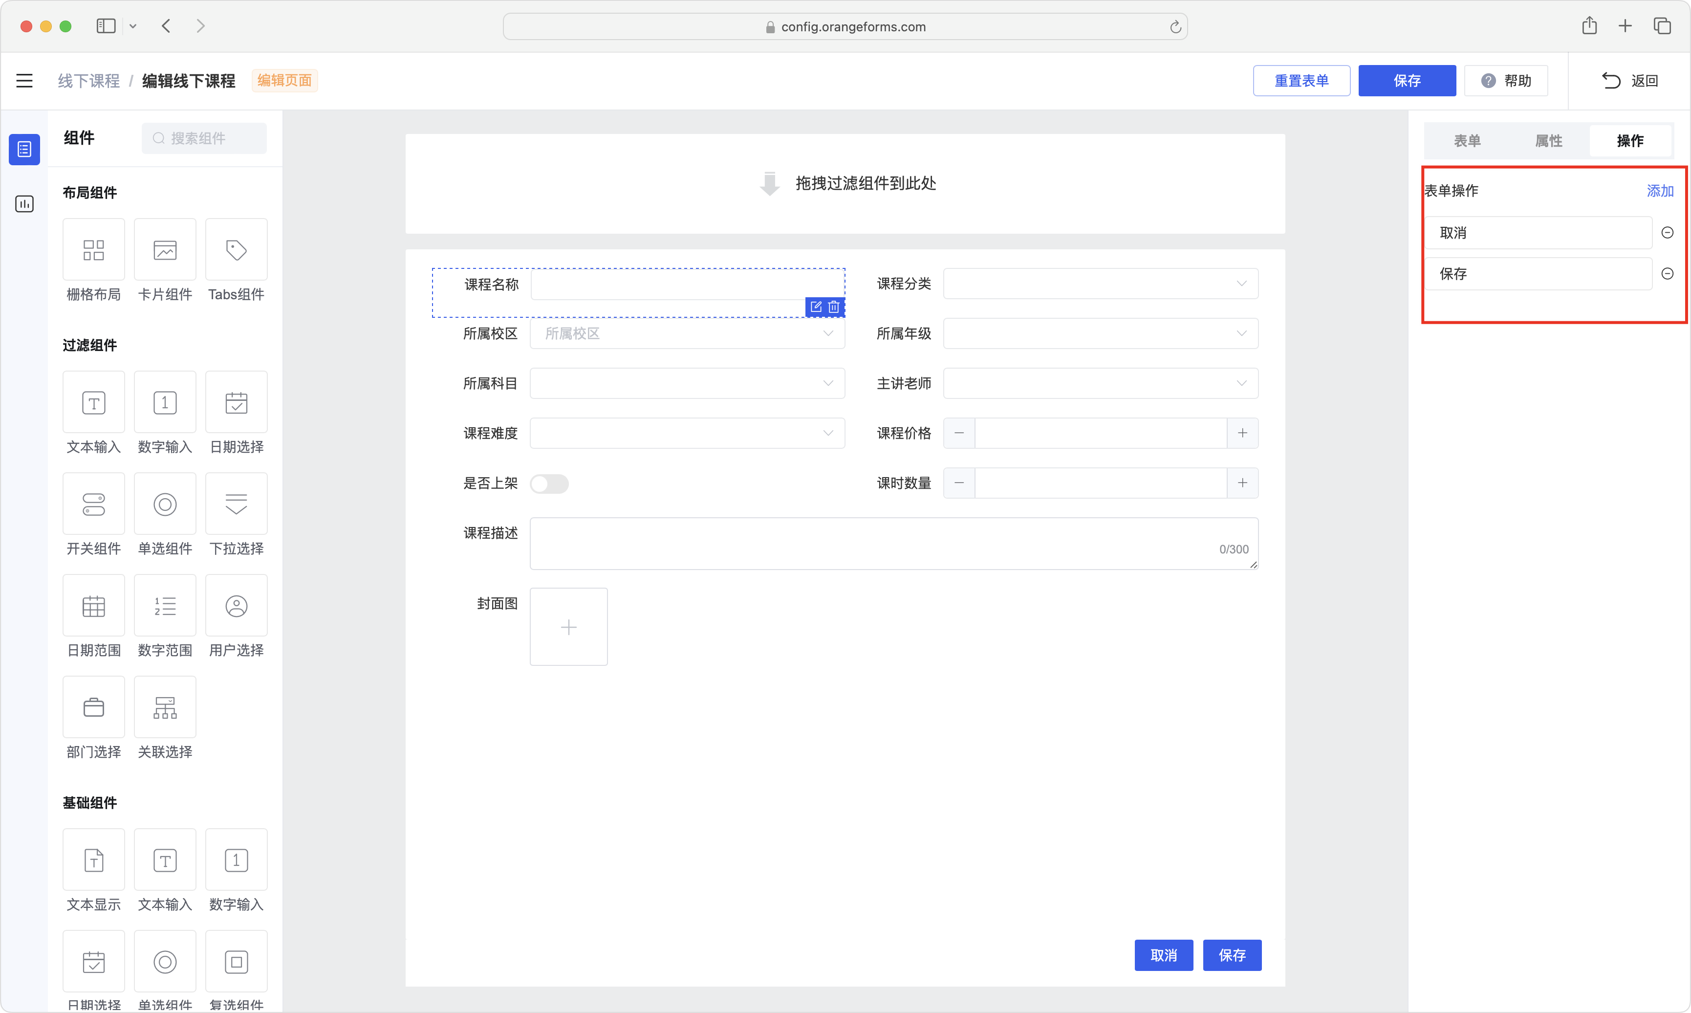Click the 重置表单 button

[1301, 81]
